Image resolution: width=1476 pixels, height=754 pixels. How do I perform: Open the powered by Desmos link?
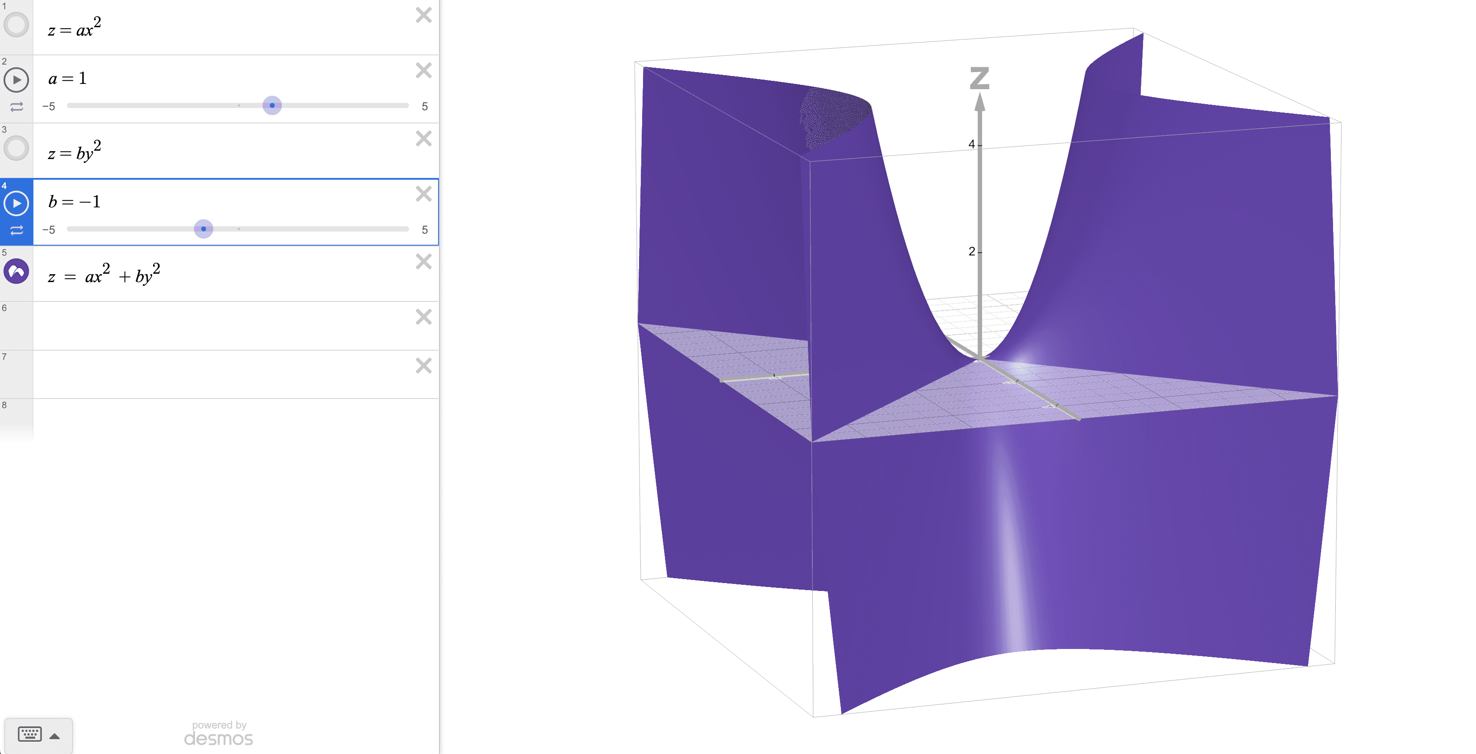218,733
